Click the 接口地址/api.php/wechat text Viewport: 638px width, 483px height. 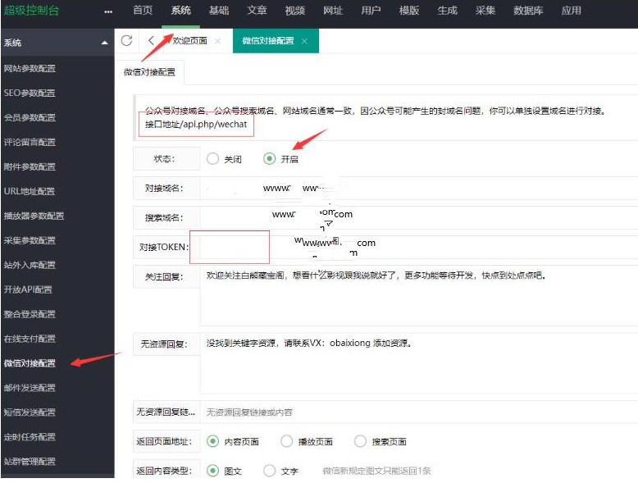[196, 124]
